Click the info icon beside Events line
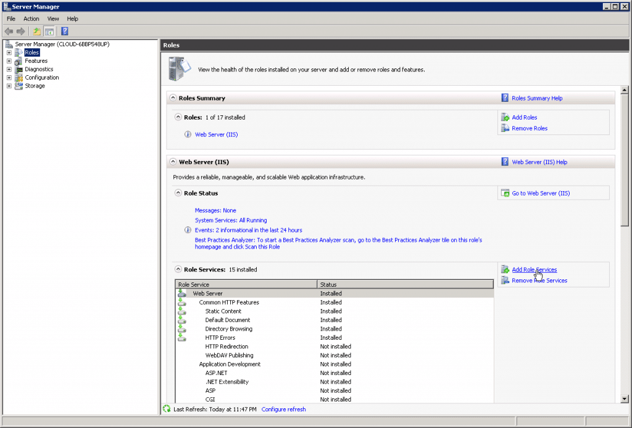 point(188,230)
